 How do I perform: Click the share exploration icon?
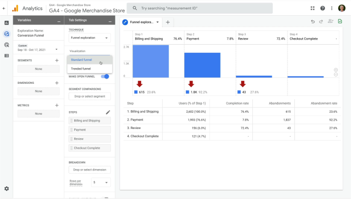(330, 21)
